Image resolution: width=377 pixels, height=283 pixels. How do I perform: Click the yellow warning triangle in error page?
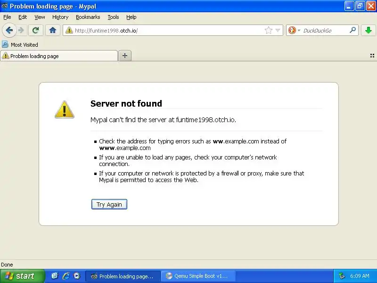coord(65,109)
